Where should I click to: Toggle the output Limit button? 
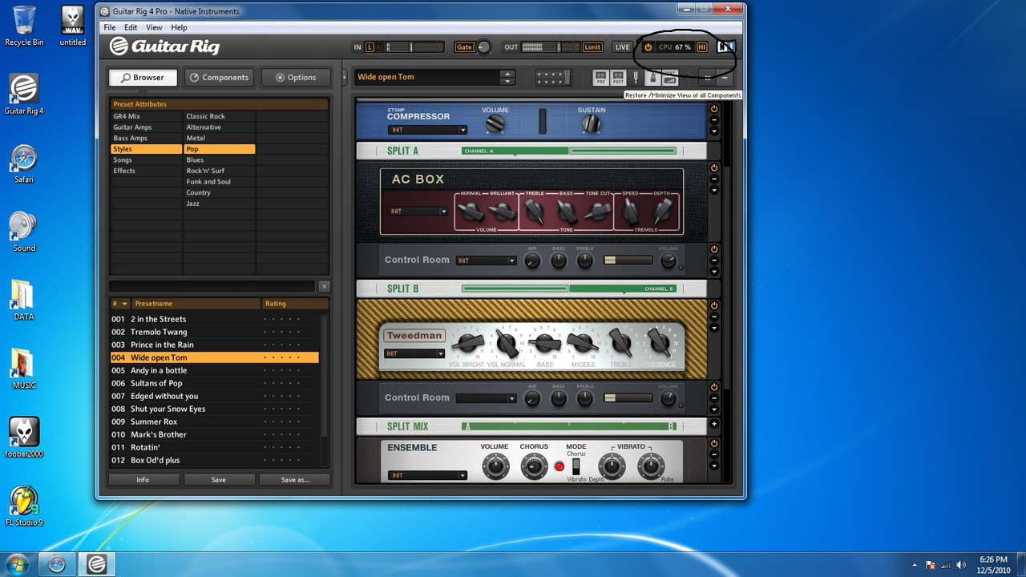coord(592,47)
